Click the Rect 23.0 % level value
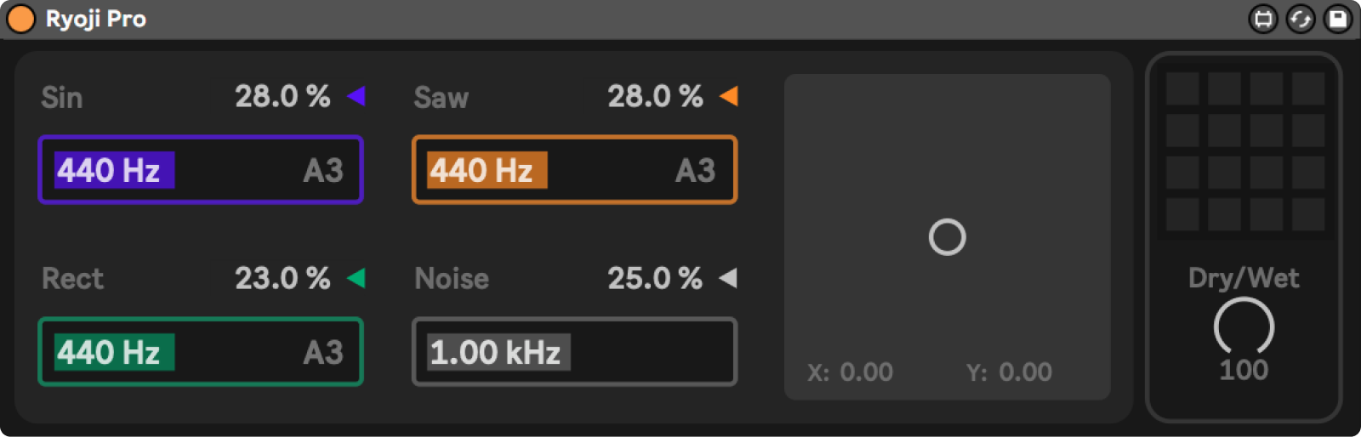The height and width of the screenshot is (437, 1361). [282, 279]
